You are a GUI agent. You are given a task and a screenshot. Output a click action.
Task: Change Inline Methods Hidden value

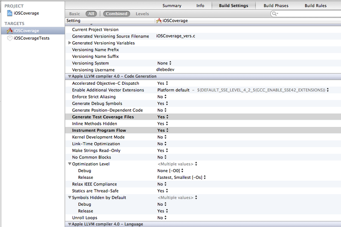click(x=163, y=124)
